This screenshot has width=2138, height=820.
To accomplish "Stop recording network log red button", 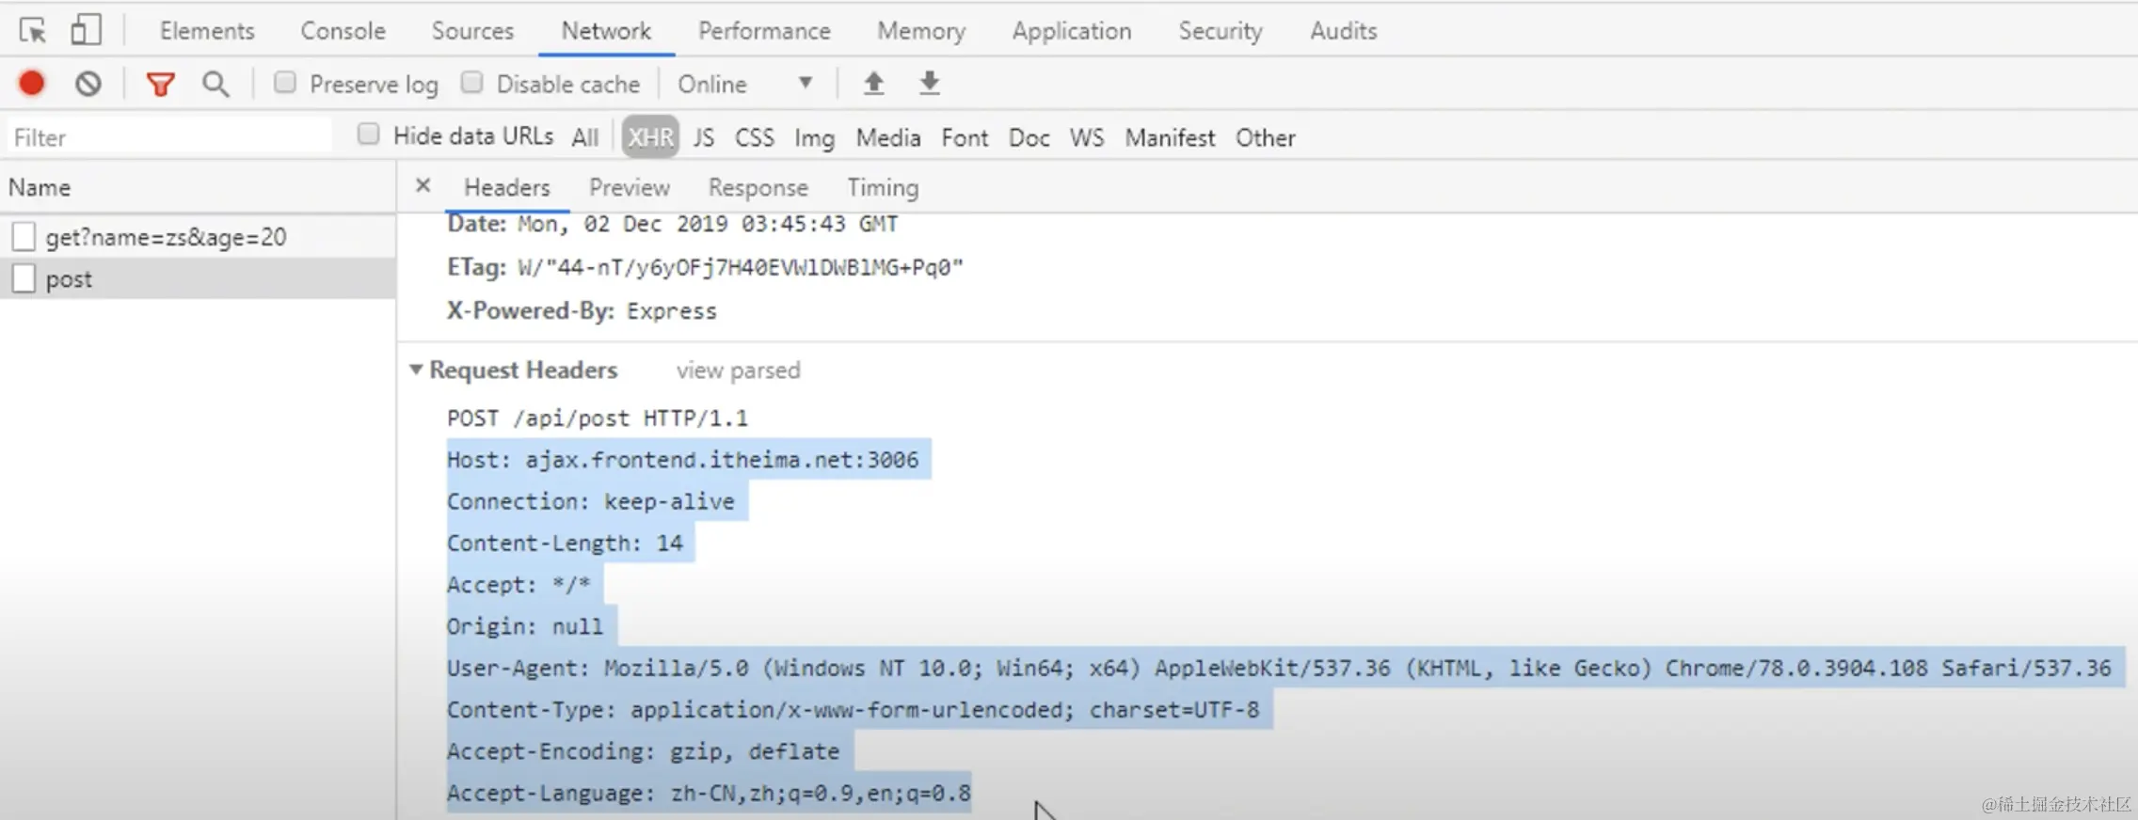I will pyautogui.click(x=32, y=84).
